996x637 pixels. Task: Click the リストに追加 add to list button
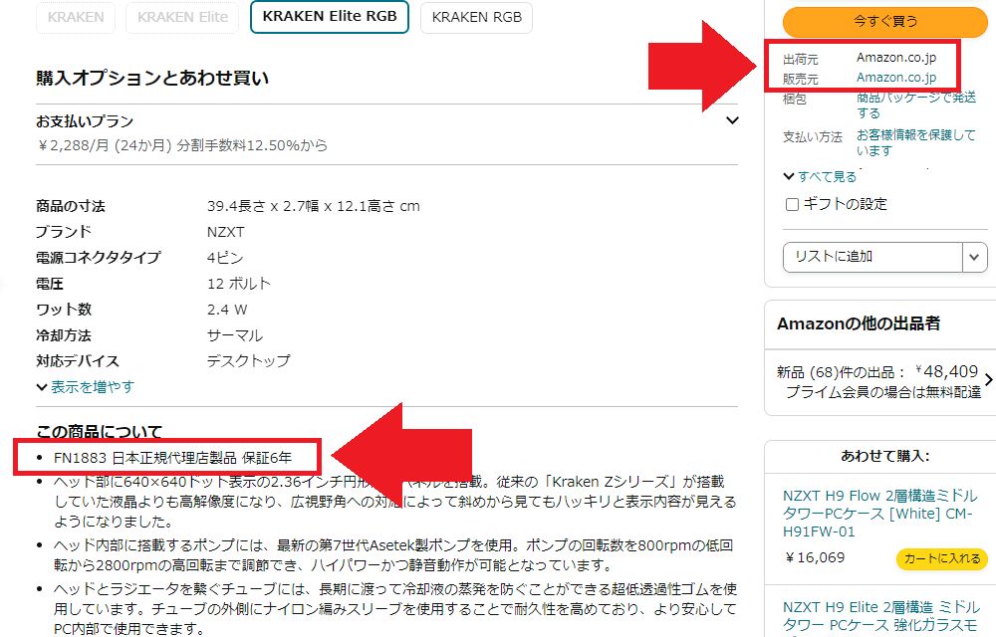click(872, 257)
